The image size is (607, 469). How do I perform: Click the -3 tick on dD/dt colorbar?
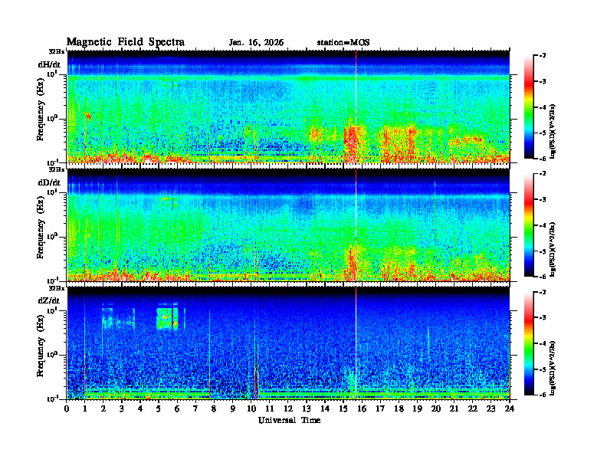click(x=543, y=199)
